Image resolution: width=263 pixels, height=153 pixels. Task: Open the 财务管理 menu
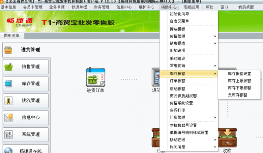point(102,7)
